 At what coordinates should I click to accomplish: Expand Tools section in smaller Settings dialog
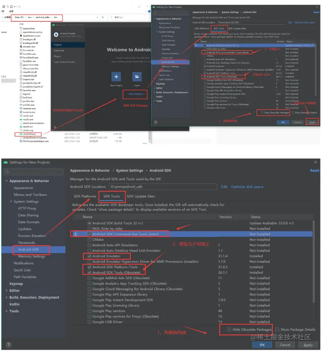(x=154, y=101)
